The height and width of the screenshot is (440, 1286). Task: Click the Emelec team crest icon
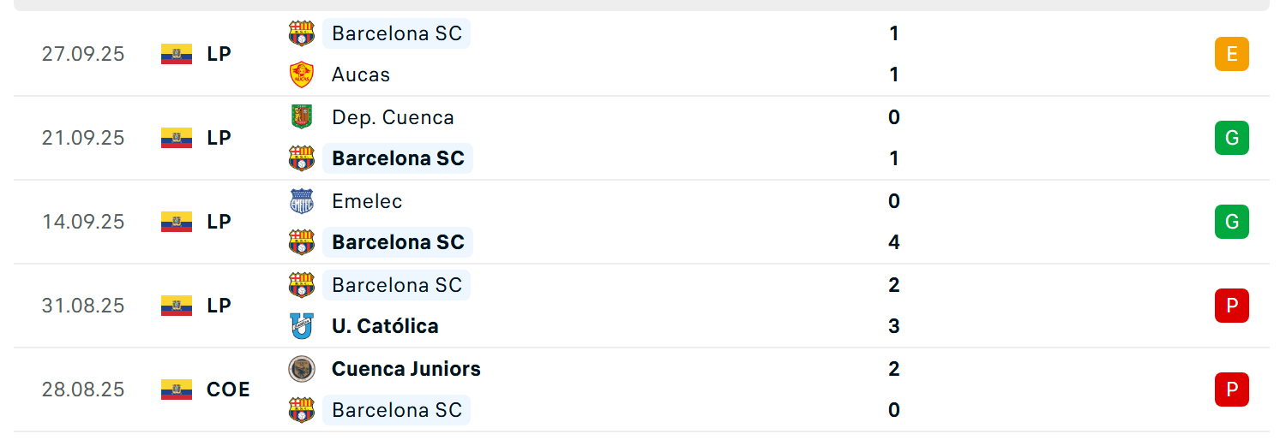[x=301, y=201]
